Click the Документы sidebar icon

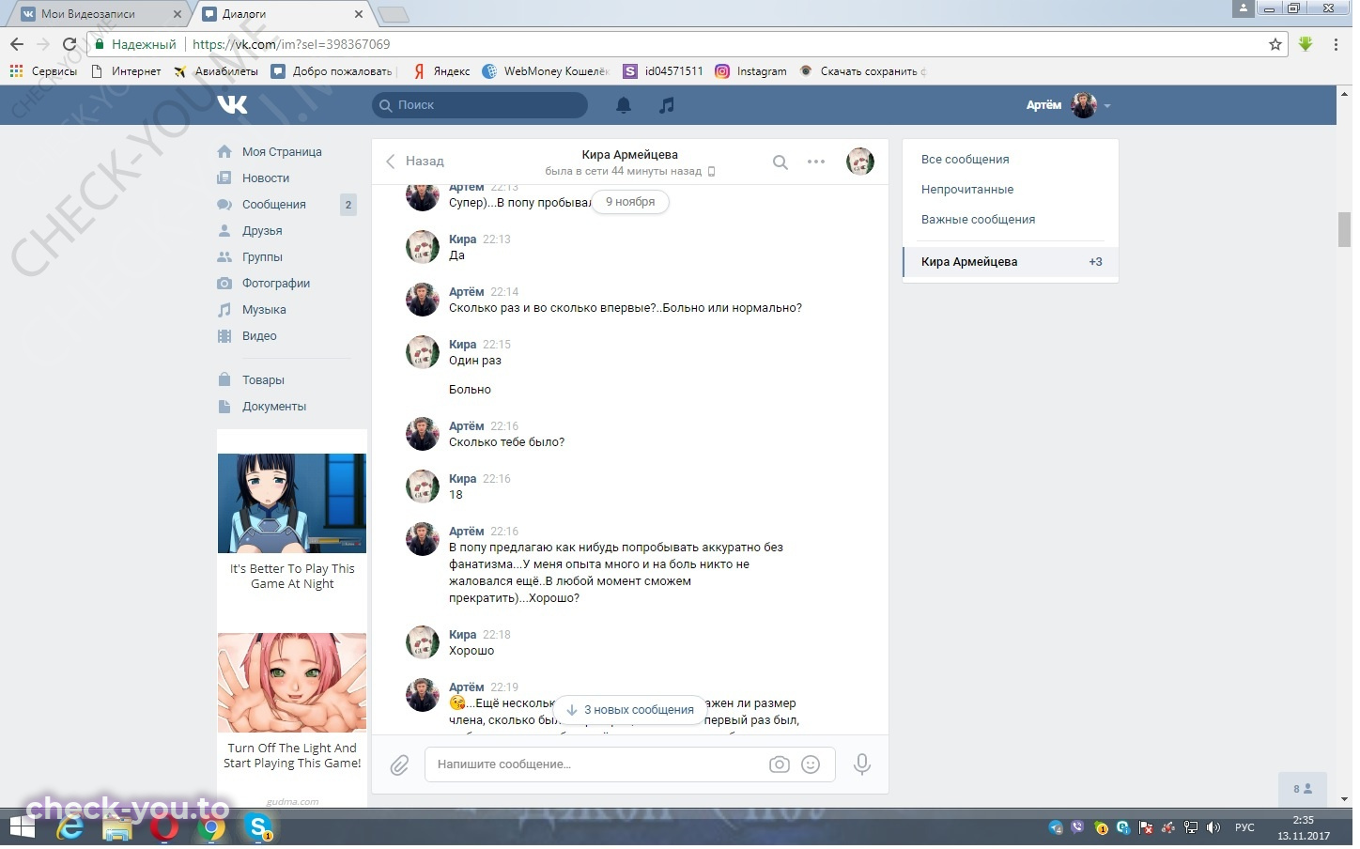coord(225,408)
